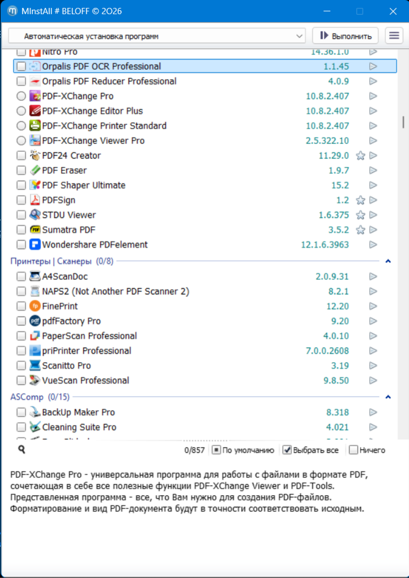This screenshot has width=409, height=578.
Task: Click the A4ScanDoc icon
Action: [35, 277]
